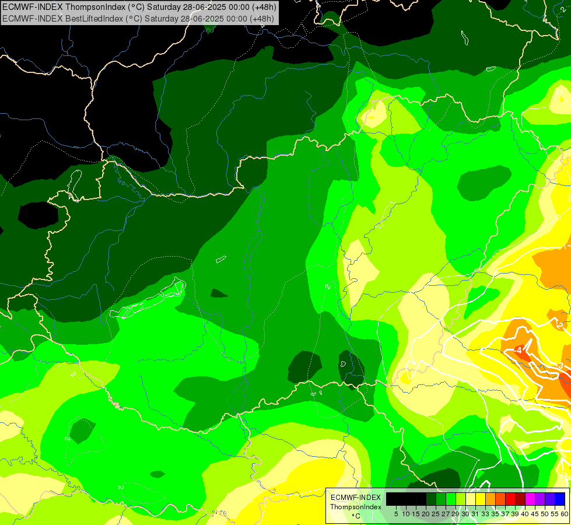The width and height of the screenshot is (571, 525).
Task: Click the legend tick value 40
Action: pos(525,514)
